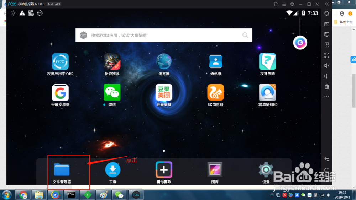Image resolution: width=356 pixels, height=200 pixels.
Task: Open the WeChat taskbar icon
Action: pyautogui.click(x=120, y=195)
